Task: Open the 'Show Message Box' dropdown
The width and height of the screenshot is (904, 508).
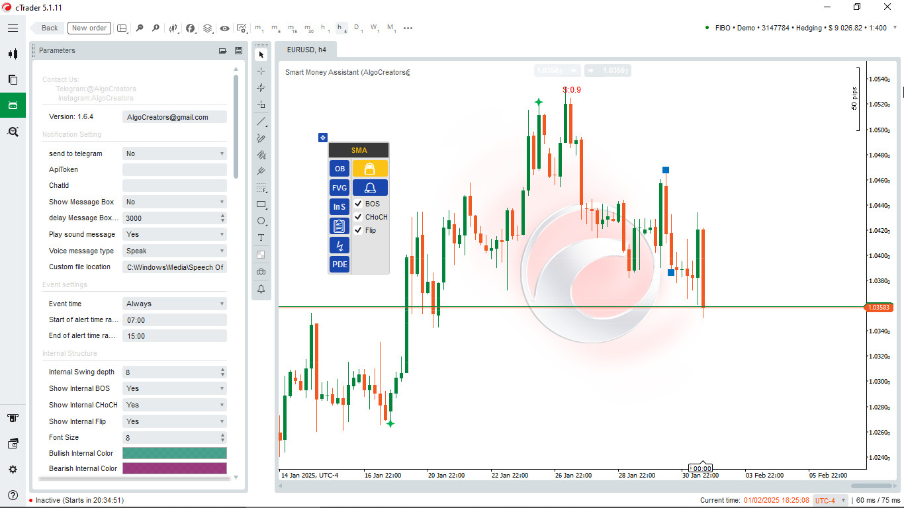Action: click(175, 202)
